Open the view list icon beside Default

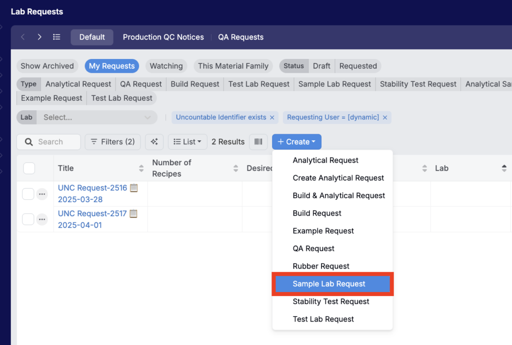point(56,37)
